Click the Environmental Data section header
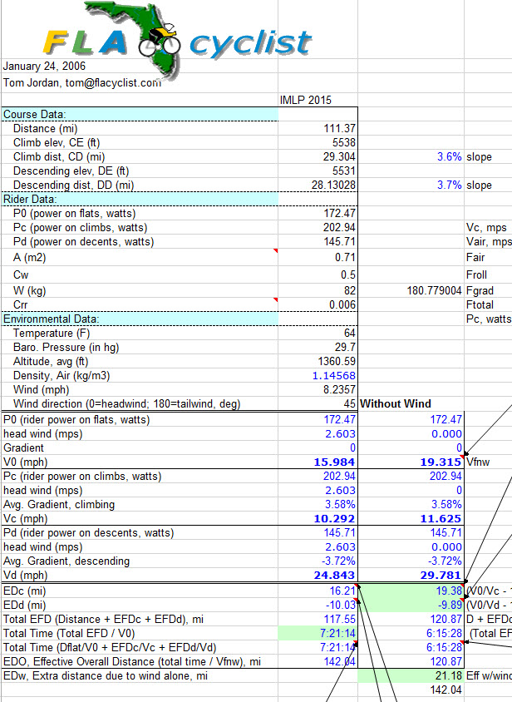 point(51,319)
